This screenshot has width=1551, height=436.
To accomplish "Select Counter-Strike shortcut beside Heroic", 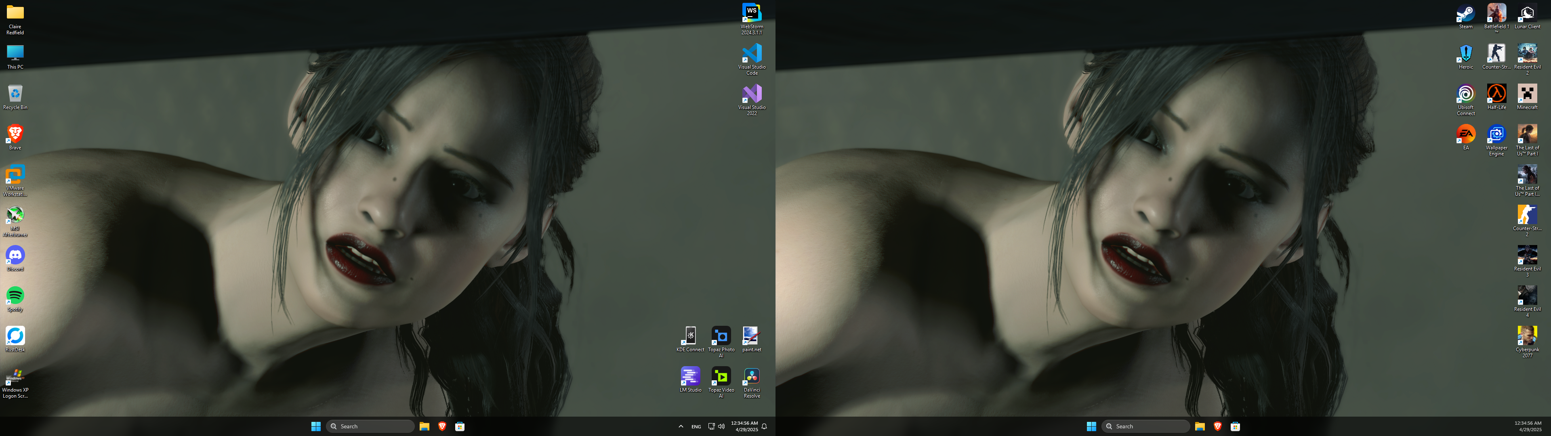I will (1496, 57).
